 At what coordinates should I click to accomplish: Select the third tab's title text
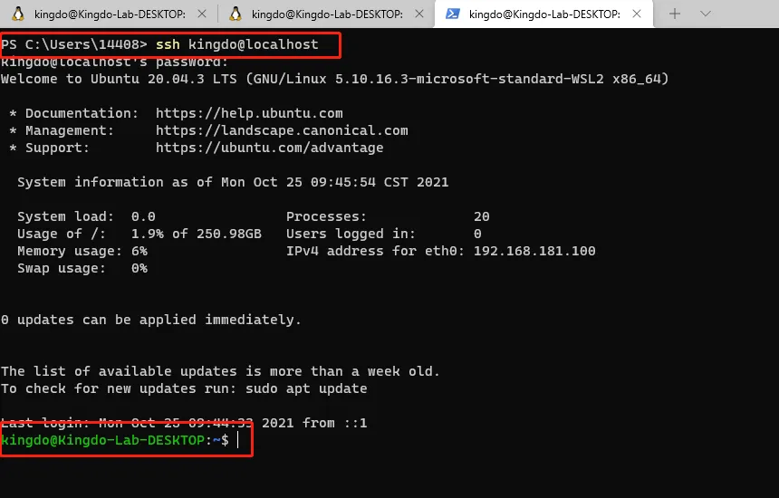(543, 14)
